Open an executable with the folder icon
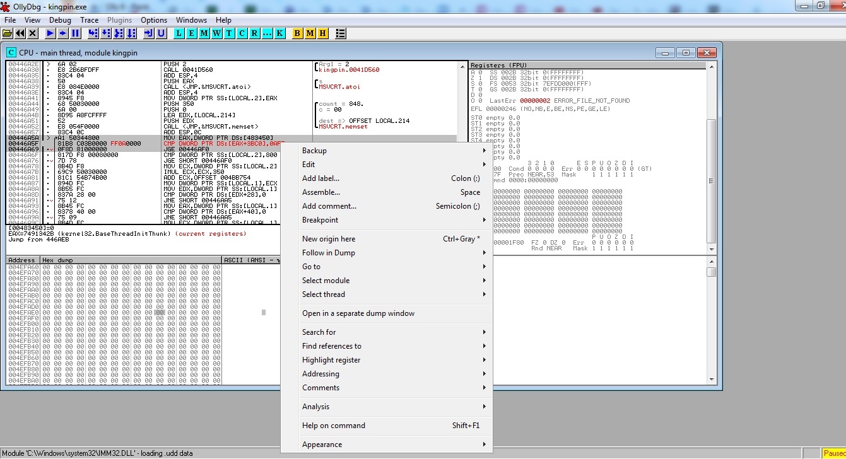The width and height of the screenshot is (846, 459). click(x=8, y=33)
